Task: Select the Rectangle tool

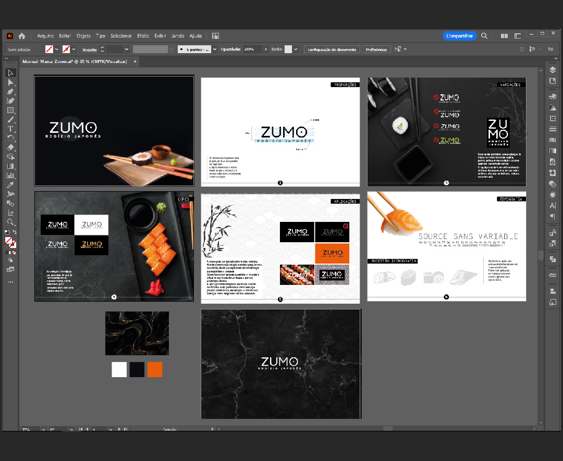Action: (10, 110)
